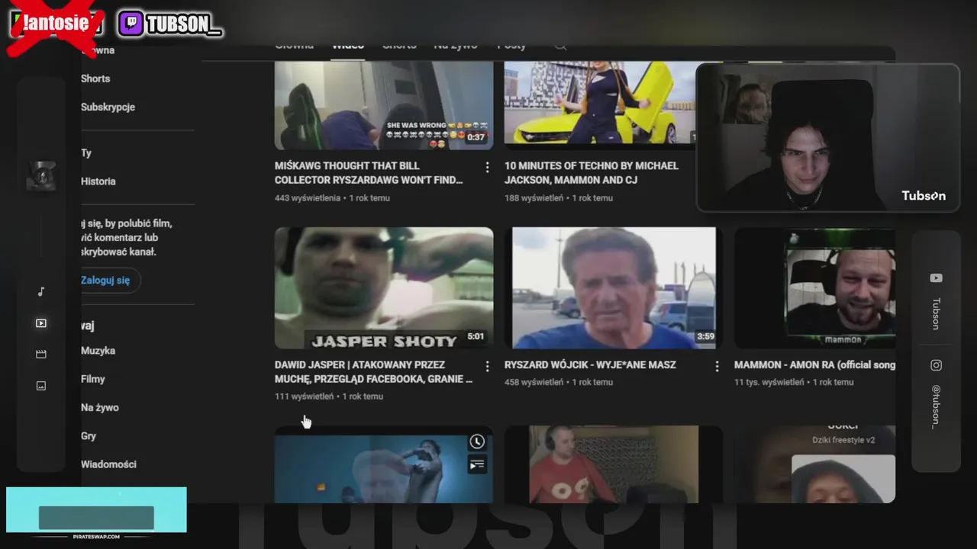Select Muzyka in the sidebar
Image resolution: width=977 pixels, height=549 pixels.
[98, 351]
